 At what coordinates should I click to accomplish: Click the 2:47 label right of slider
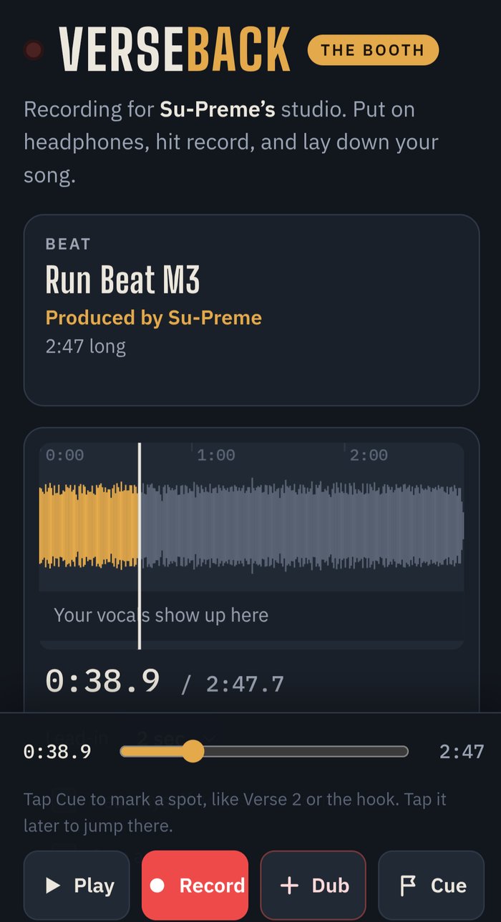(462, 752)
